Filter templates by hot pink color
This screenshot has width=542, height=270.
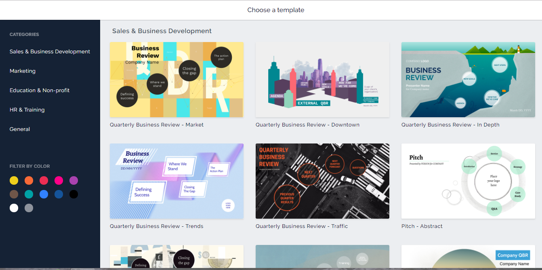coord(59,180)
